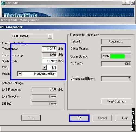Minimize the Setup4PC window
The image size is (136, 132).
pos(124,3)
